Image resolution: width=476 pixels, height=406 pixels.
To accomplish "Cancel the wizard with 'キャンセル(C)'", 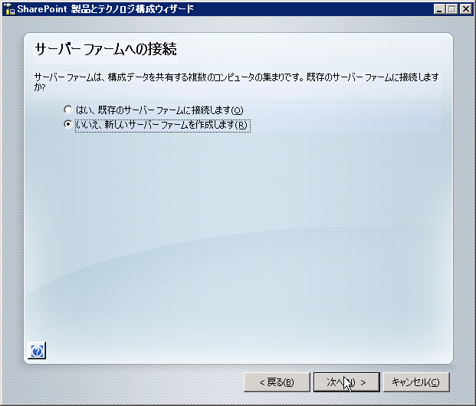I will pyautogui.click(x=415, y=381).
